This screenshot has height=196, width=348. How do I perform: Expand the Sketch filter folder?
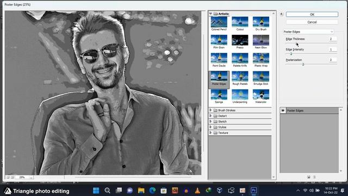[x=210, y=121]
